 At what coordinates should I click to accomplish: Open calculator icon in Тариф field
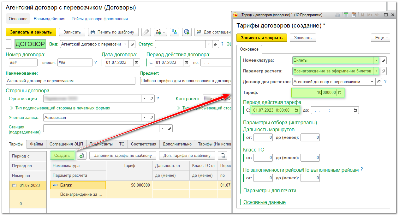340,92
